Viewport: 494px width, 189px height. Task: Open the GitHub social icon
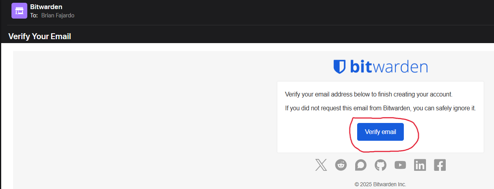tap(380, 165)
